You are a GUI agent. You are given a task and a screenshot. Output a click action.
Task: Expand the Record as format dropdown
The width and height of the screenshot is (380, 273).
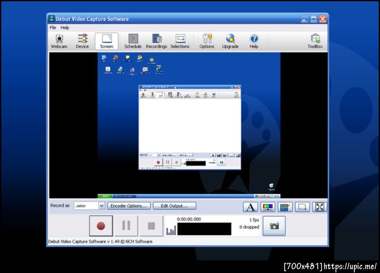(101, 206)
